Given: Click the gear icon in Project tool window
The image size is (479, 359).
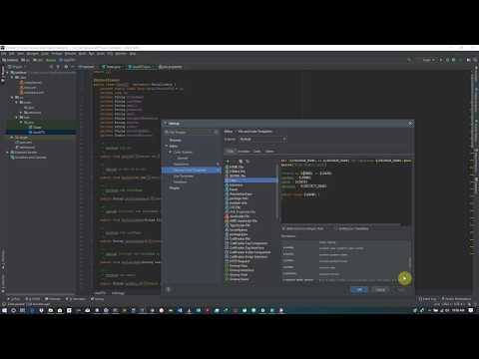Looking at the screenshot, I should 66,67.
